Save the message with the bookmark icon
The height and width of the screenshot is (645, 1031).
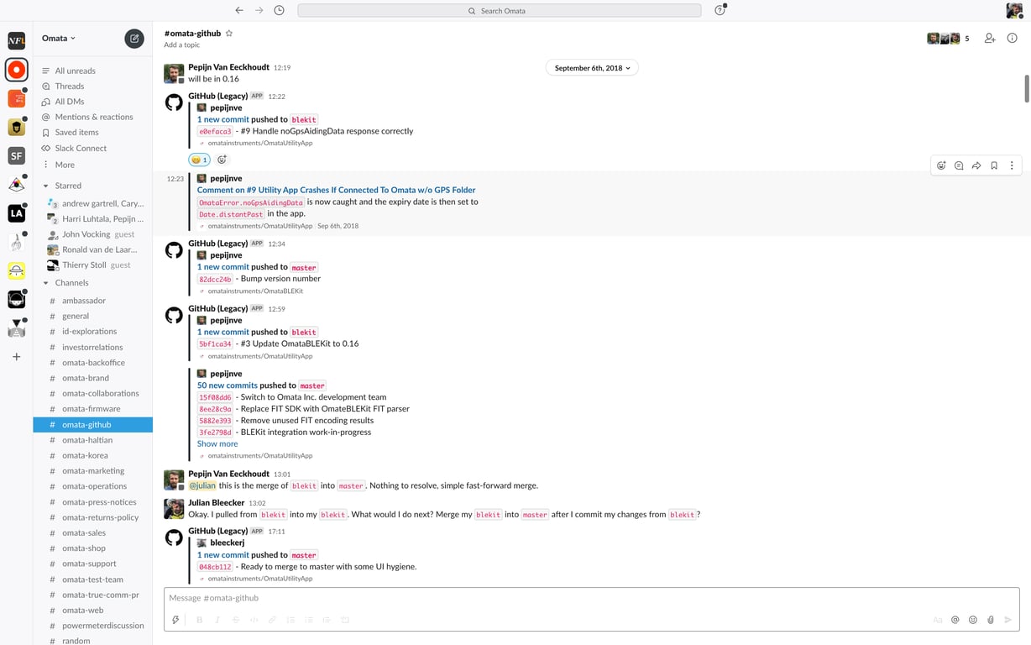(x=994, y=165)
